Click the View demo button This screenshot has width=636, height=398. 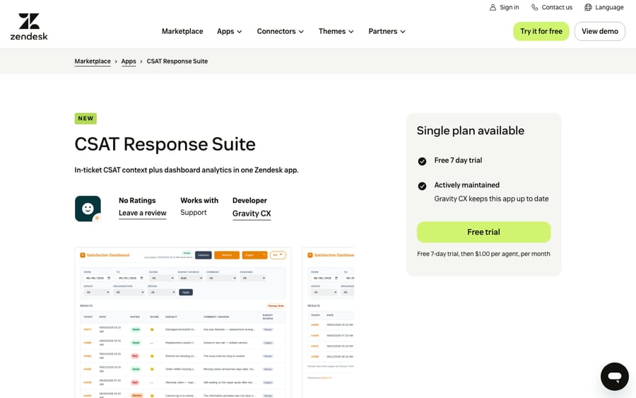pyautogui.click(x=600, y=31)
